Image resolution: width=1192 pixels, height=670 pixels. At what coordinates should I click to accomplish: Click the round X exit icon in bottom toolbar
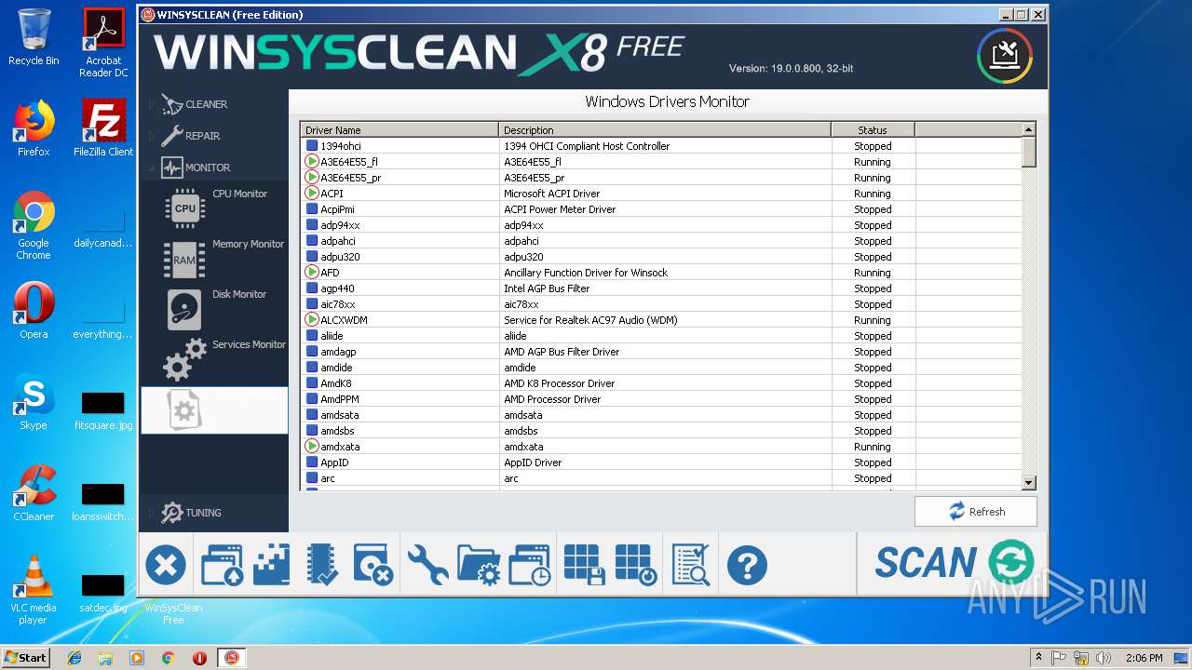(166, 565)
